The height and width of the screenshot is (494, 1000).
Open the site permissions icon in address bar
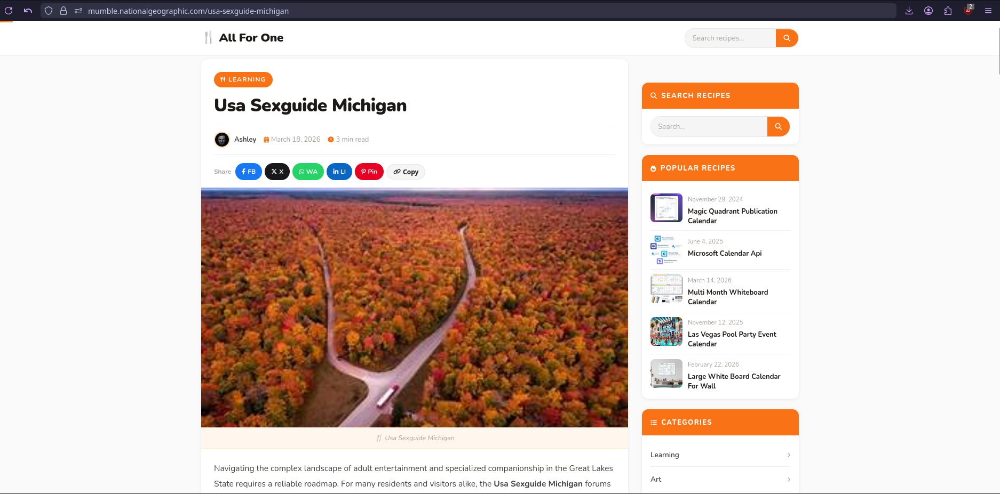(x=78, y=11)
